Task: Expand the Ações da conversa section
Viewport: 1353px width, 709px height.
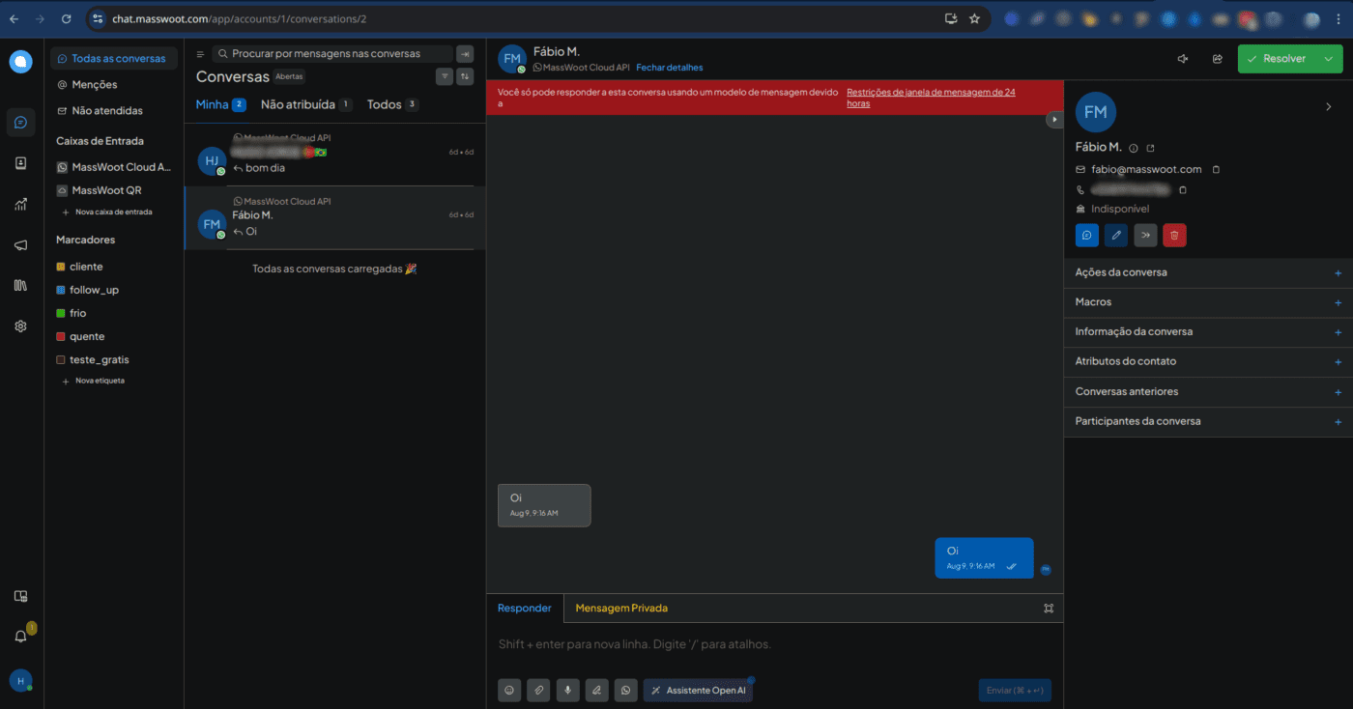Action: [x=1338, y=273]
